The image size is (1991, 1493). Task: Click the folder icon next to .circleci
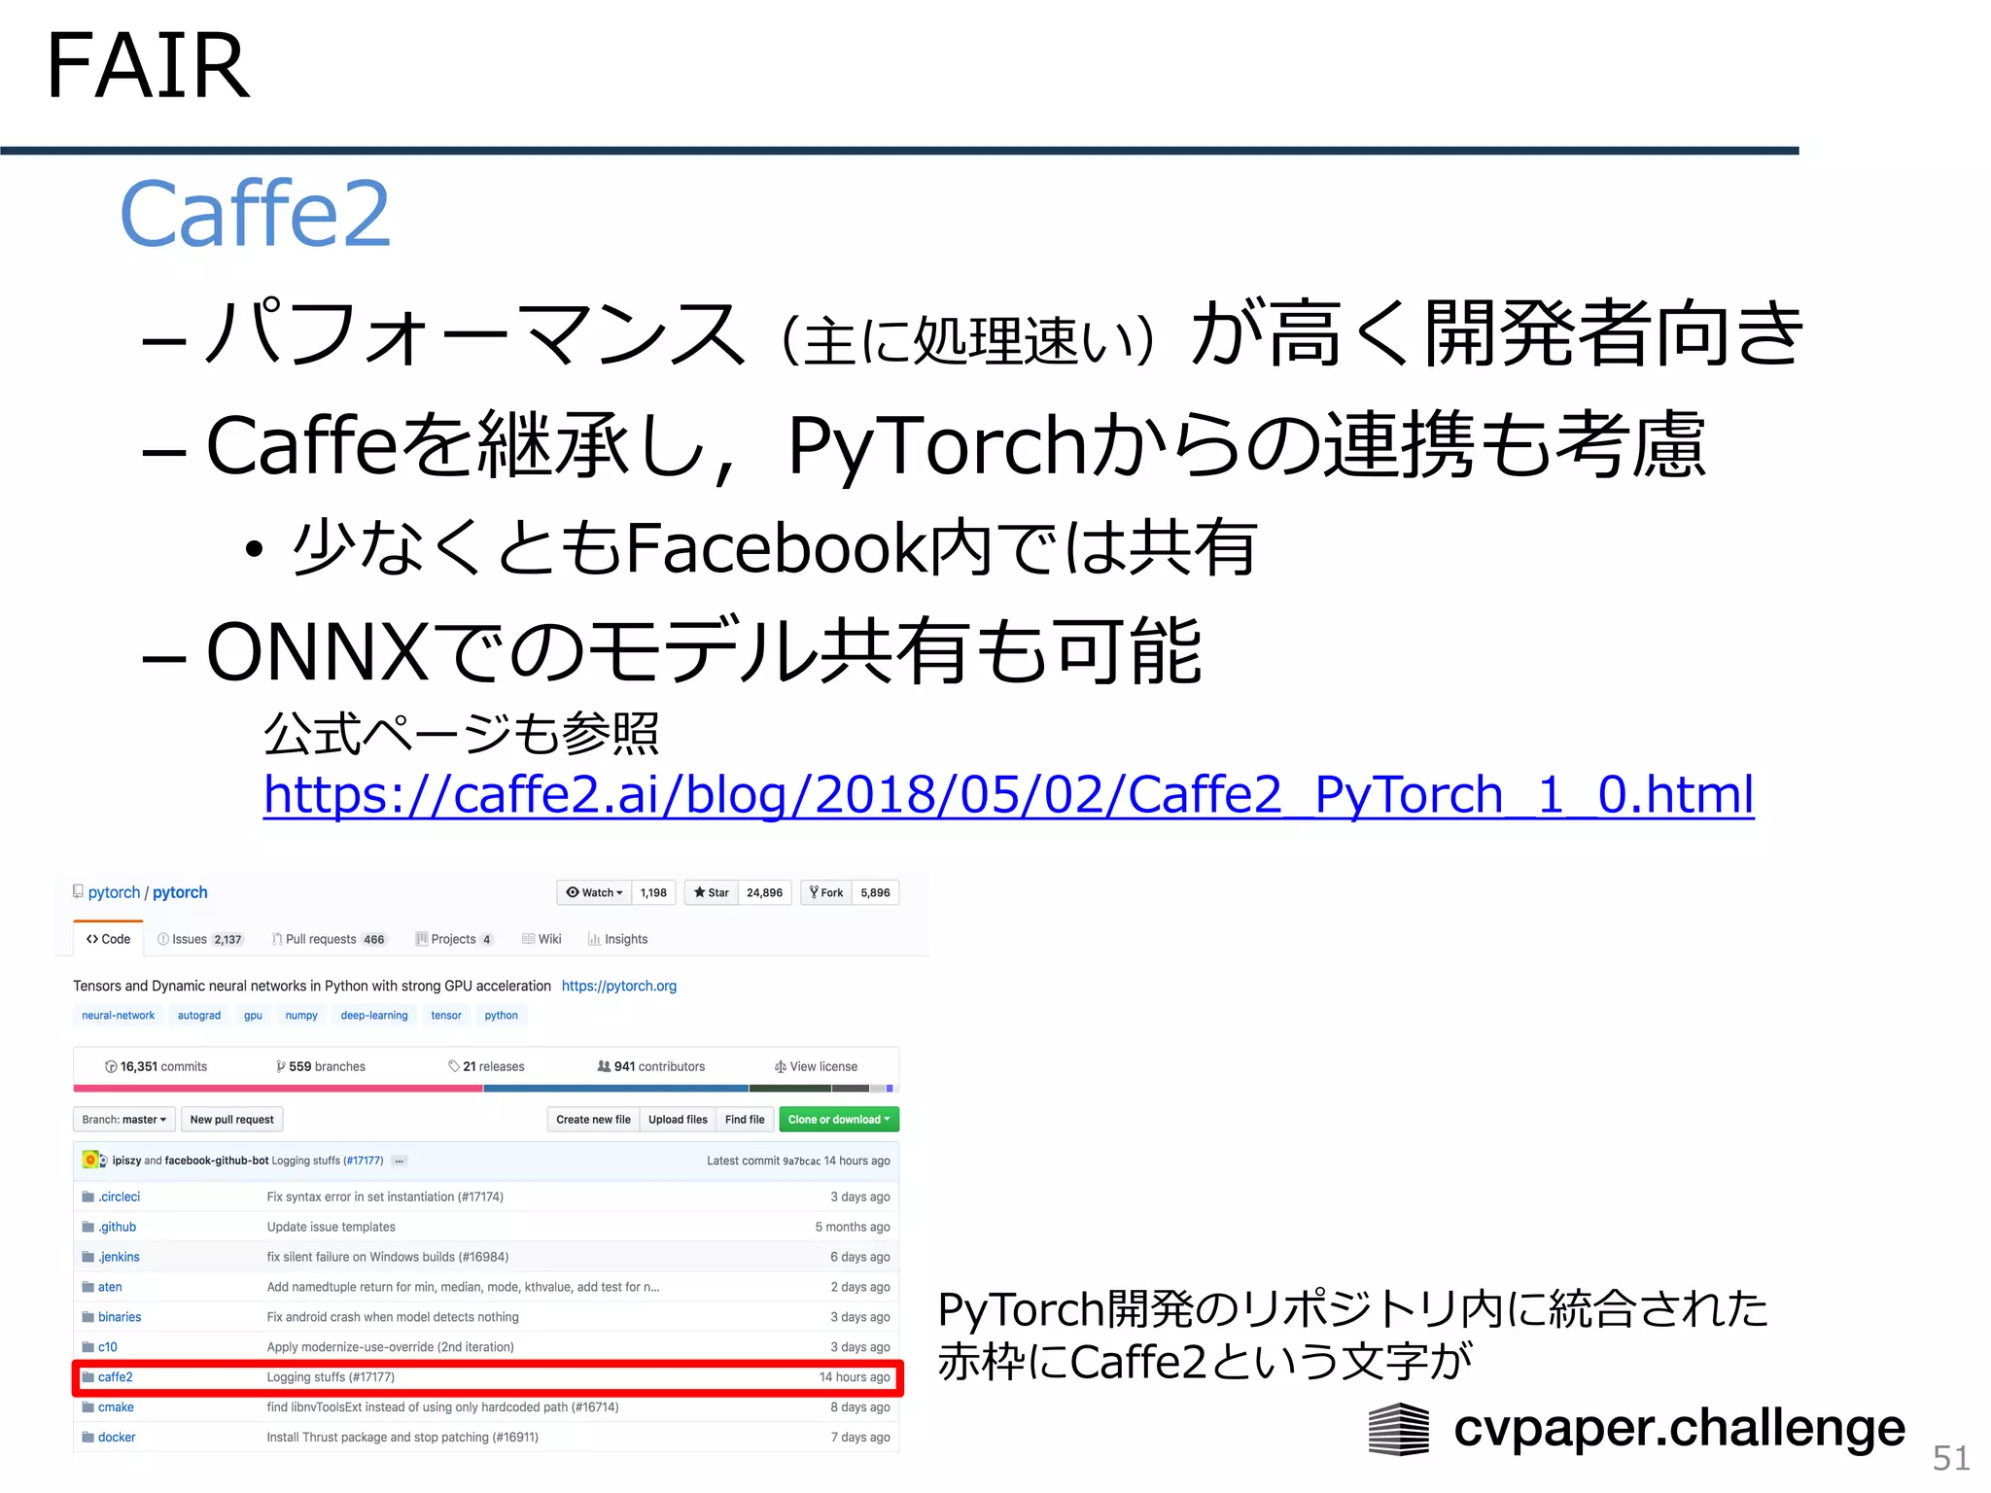click(x=87, y=1197)
